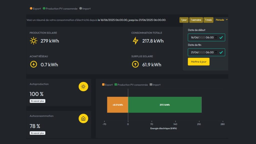
Task: Select the 1 semaine period tab
Action: pyautogui.click(x=196, y=20)
